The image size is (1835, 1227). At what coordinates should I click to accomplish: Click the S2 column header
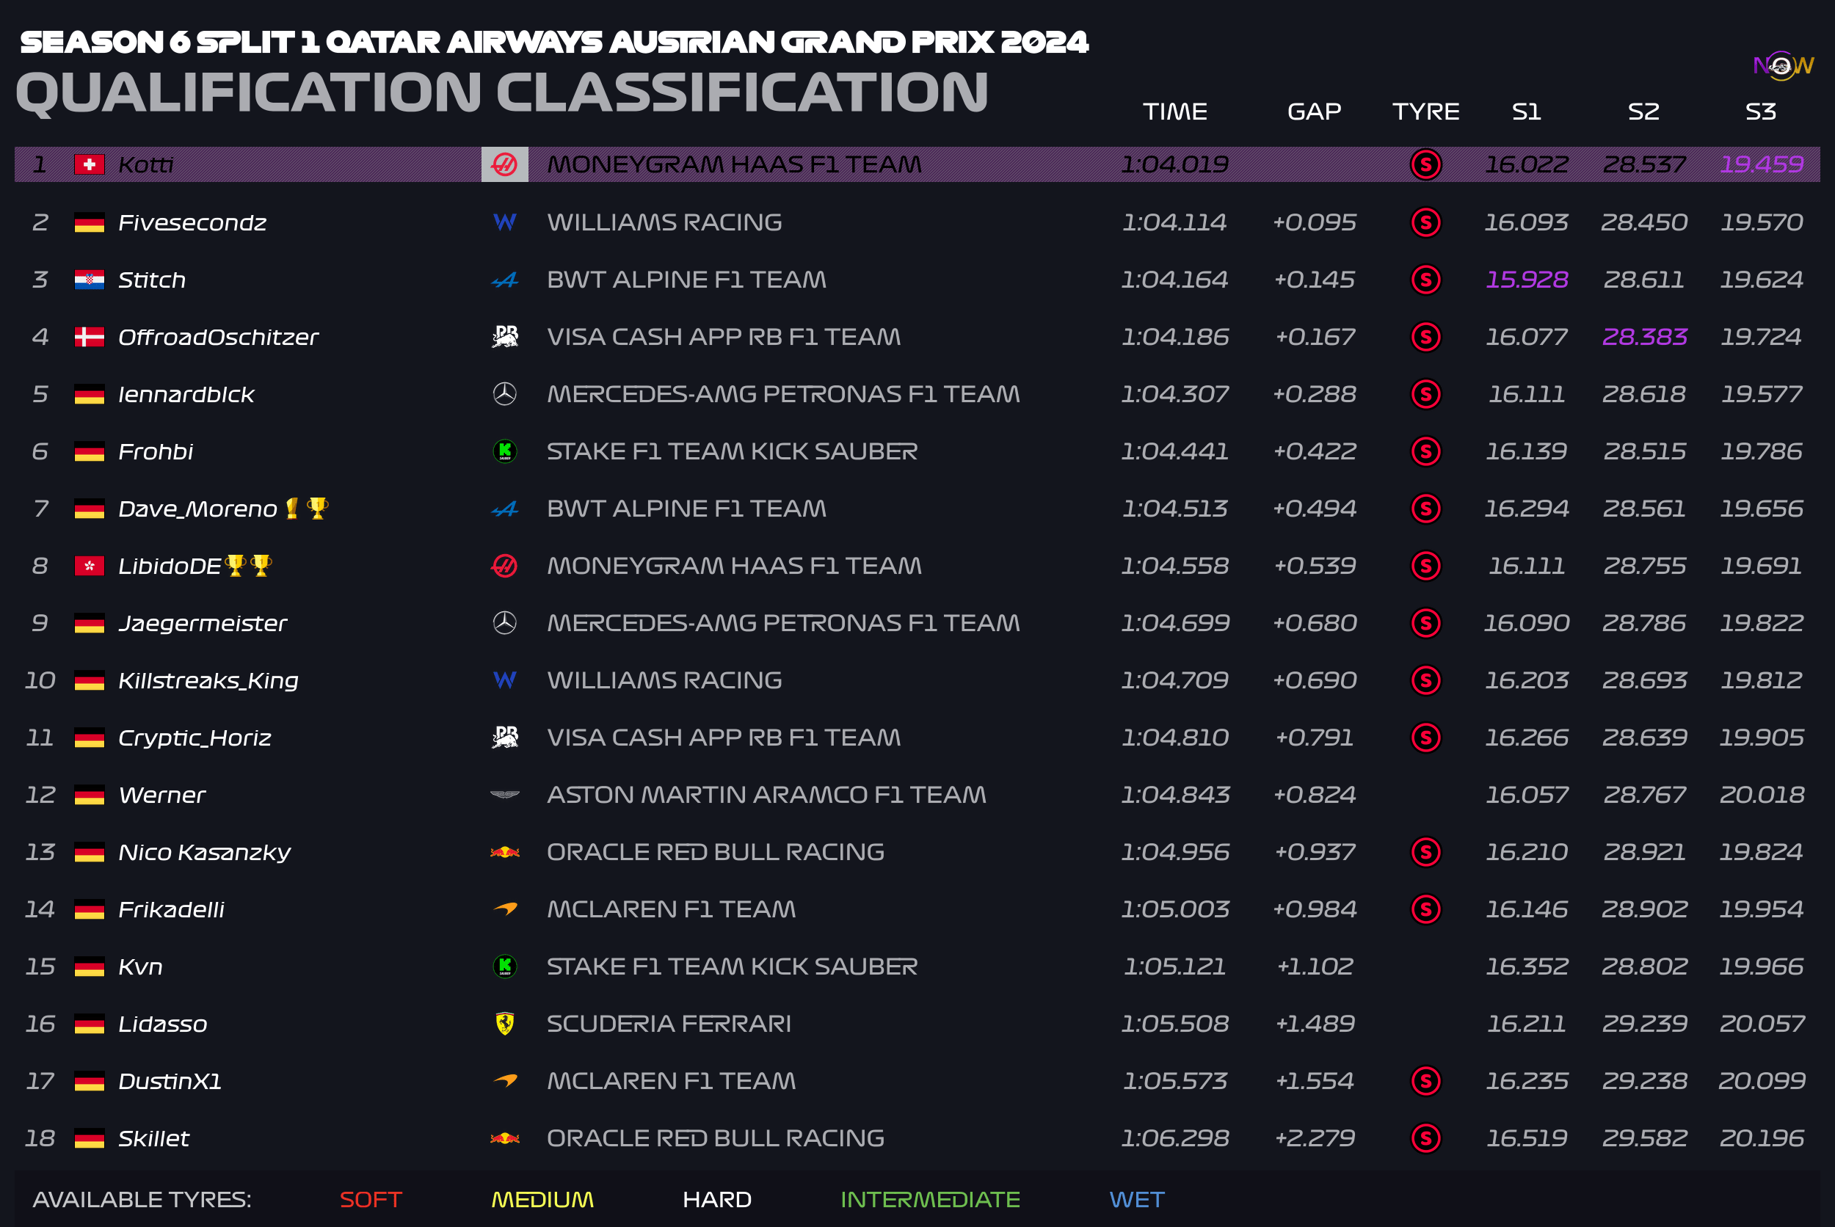[1643, 111]
